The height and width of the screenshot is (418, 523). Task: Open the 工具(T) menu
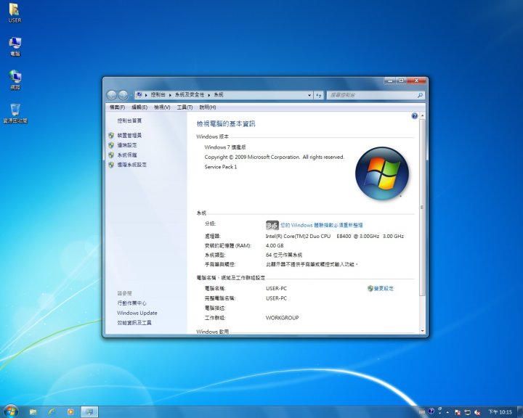185,107
